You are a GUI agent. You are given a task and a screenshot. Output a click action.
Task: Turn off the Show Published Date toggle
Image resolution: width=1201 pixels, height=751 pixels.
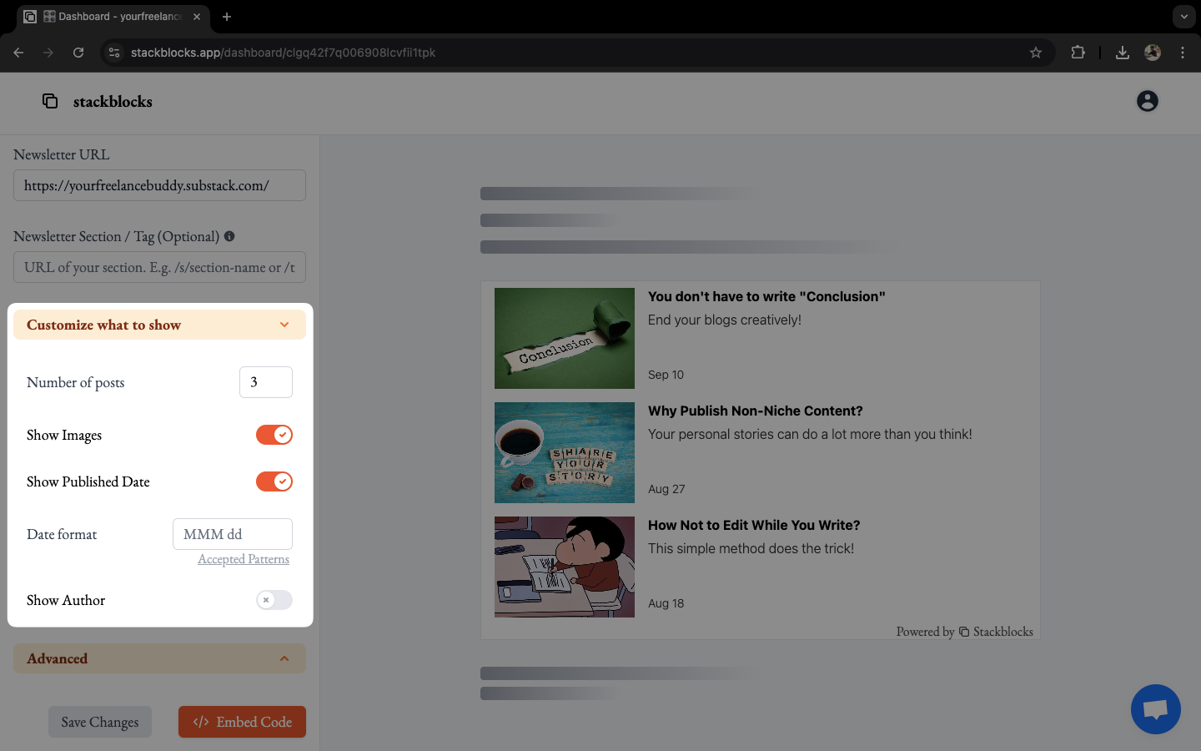coord(274,481)
